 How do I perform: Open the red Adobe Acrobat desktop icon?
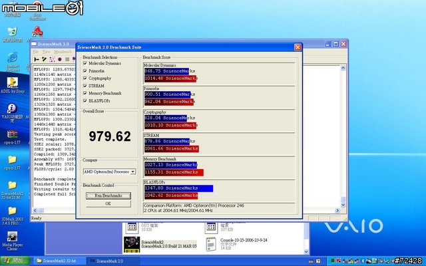click(x=37, y=31)
